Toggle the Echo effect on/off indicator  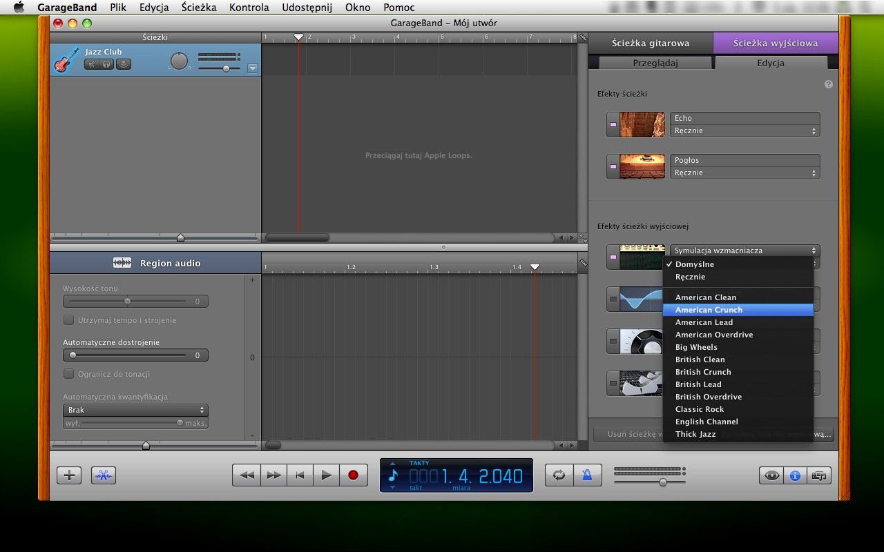point(613,125)
